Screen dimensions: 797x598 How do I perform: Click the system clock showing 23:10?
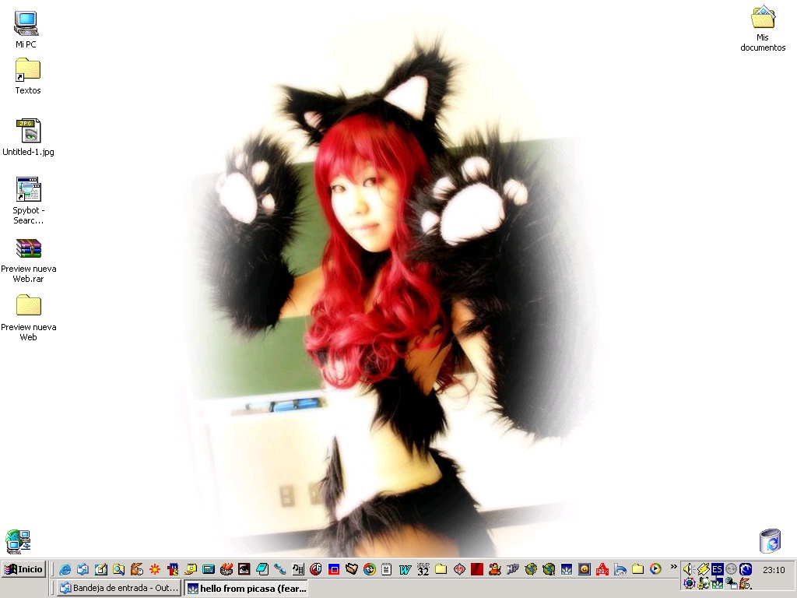coord(774,570)
